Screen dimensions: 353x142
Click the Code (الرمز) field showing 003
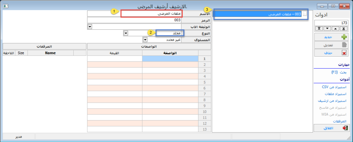(134, 20)
